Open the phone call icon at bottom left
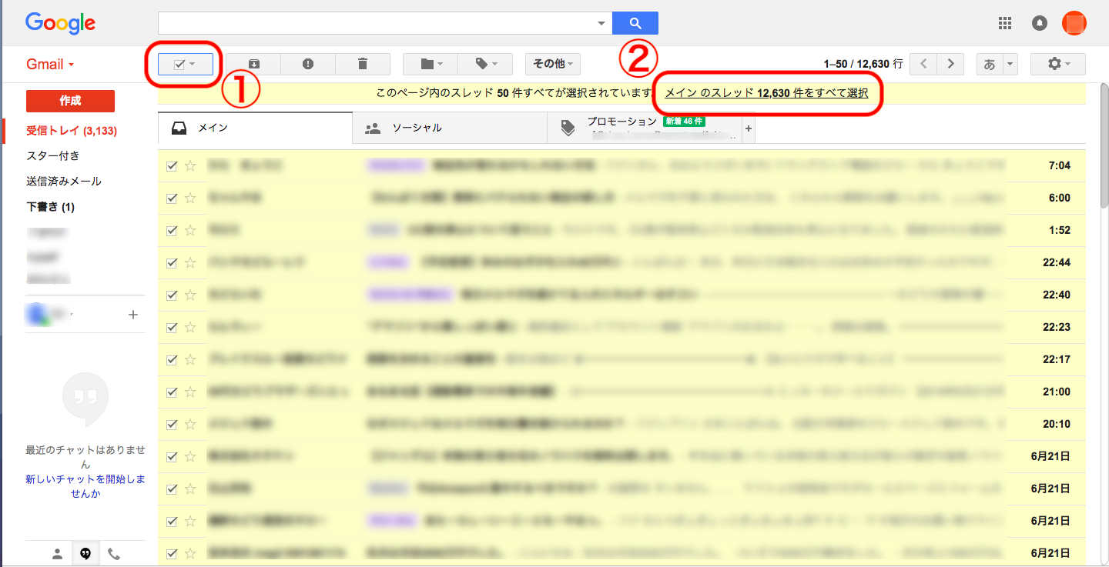 pyautogui.click(x=114, y=553)
